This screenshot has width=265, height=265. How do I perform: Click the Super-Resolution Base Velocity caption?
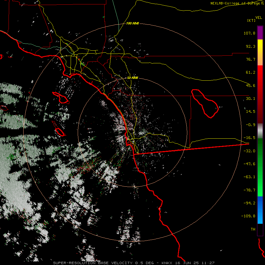[x=134, y=263]
